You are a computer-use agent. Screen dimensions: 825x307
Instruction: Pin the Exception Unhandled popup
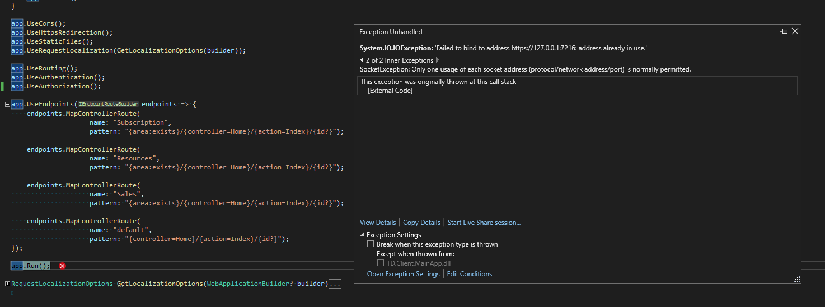click(784, 32)
